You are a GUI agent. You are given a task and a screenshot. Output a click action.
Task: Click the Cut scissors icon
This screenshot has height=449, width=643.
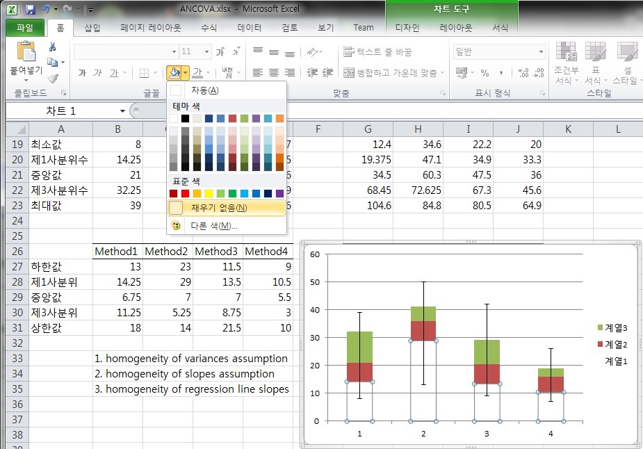[x=53, y=47]
